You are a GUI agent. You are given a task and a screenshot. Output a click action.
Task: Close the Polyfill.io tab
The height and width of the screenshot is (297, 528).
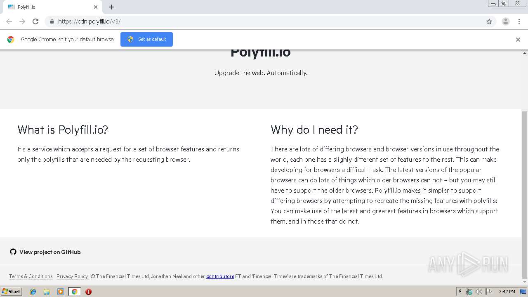click(96, 7)
